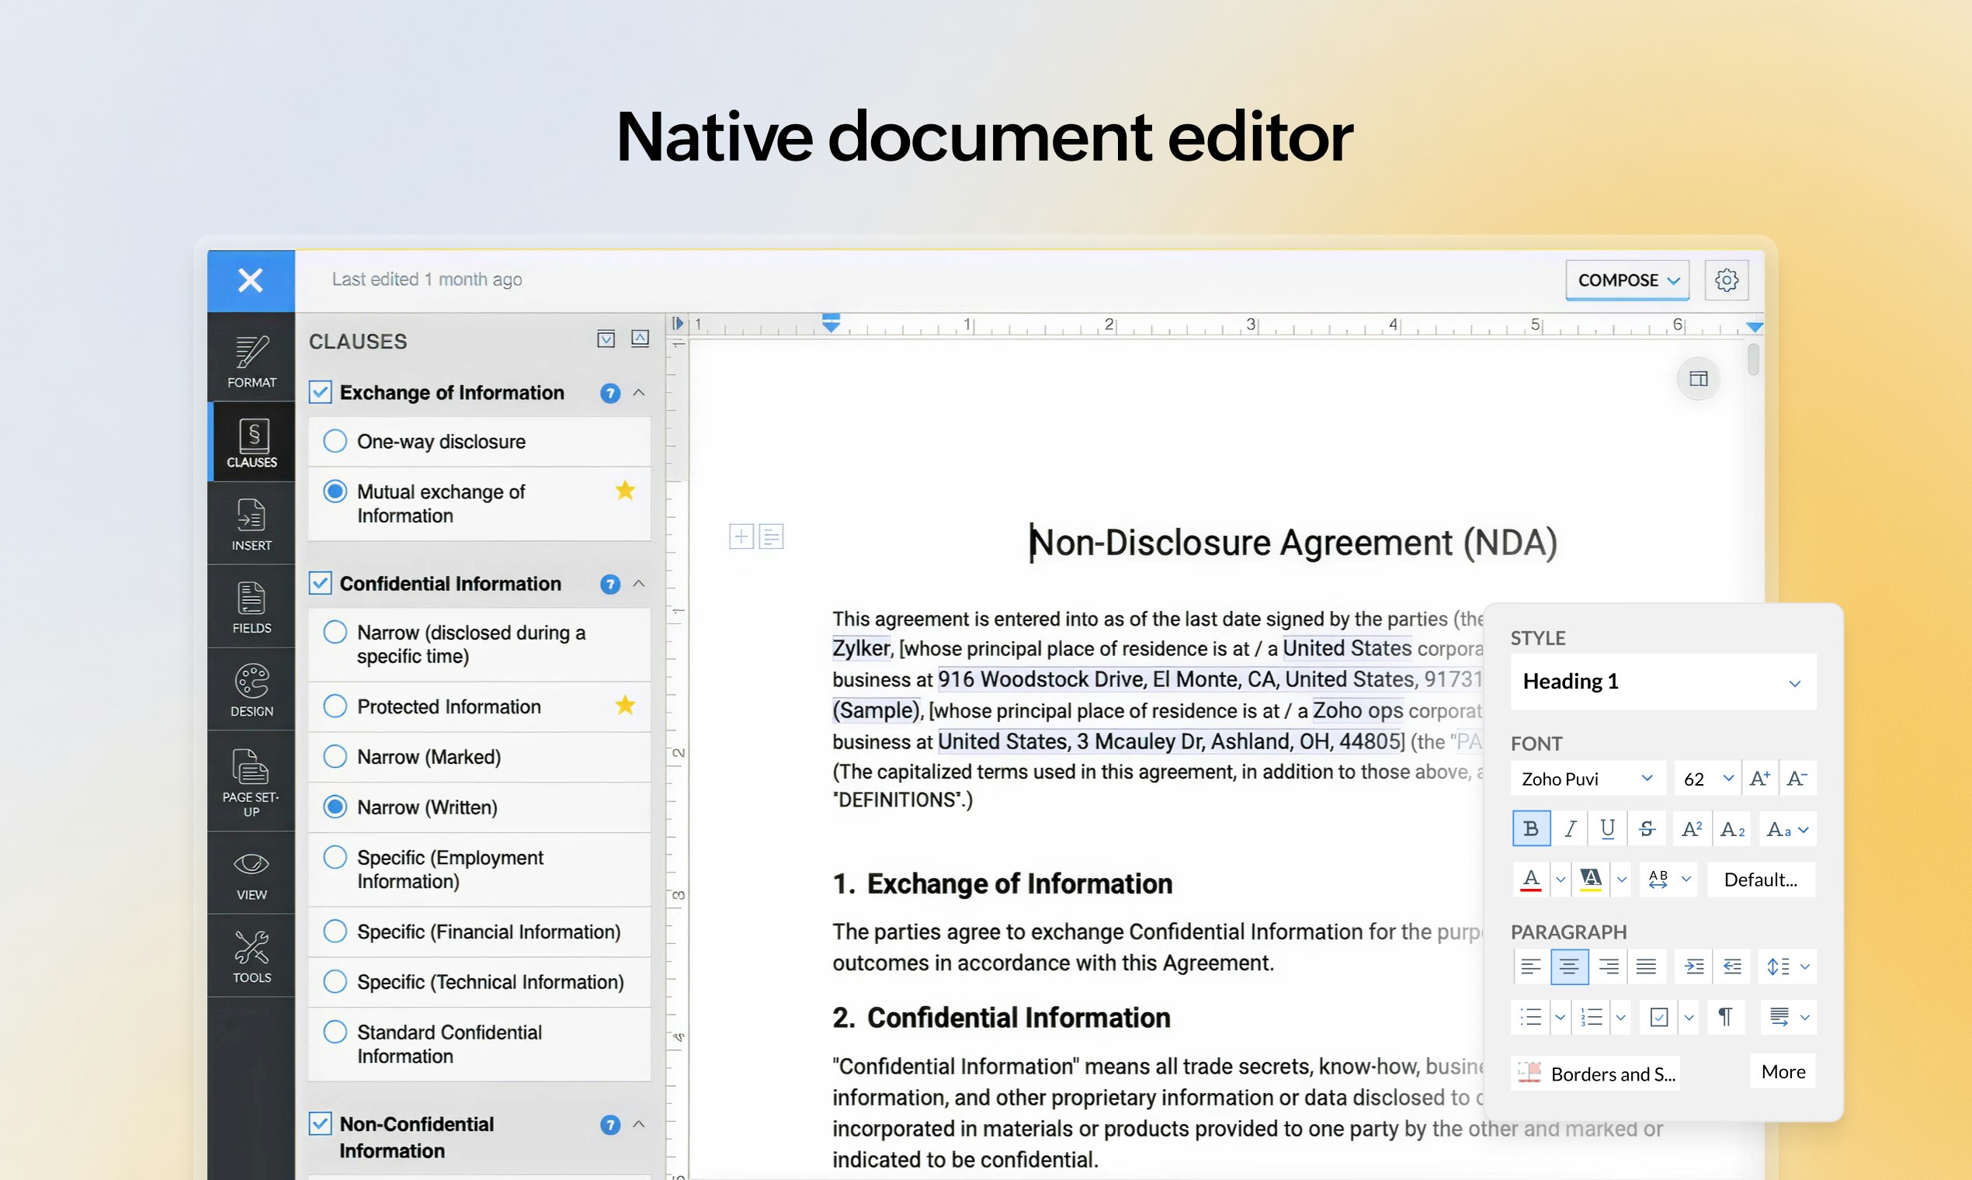
Task: Open the Heading 1 style dropdown
Action: (1663, 682)
